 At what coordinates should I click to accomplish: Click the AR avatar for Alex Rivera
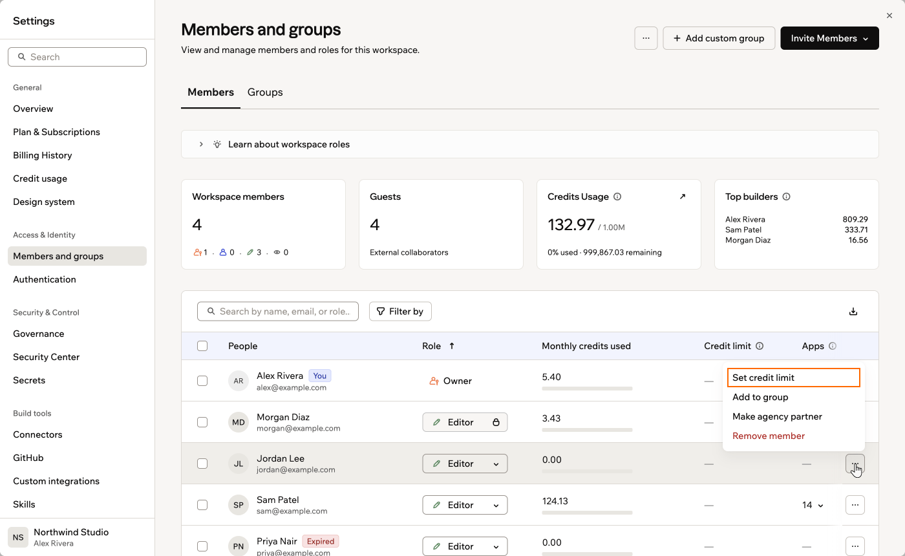click(x=239, y=381)
